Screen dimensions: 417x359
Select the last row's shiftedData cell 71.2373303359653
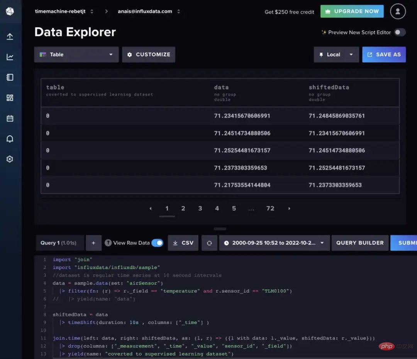[335, 185]
